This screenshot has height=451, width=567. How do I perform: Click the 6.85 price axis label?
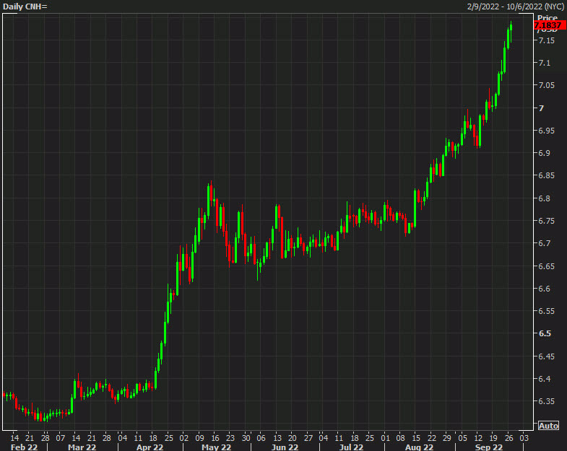click(x=546, y=175)
